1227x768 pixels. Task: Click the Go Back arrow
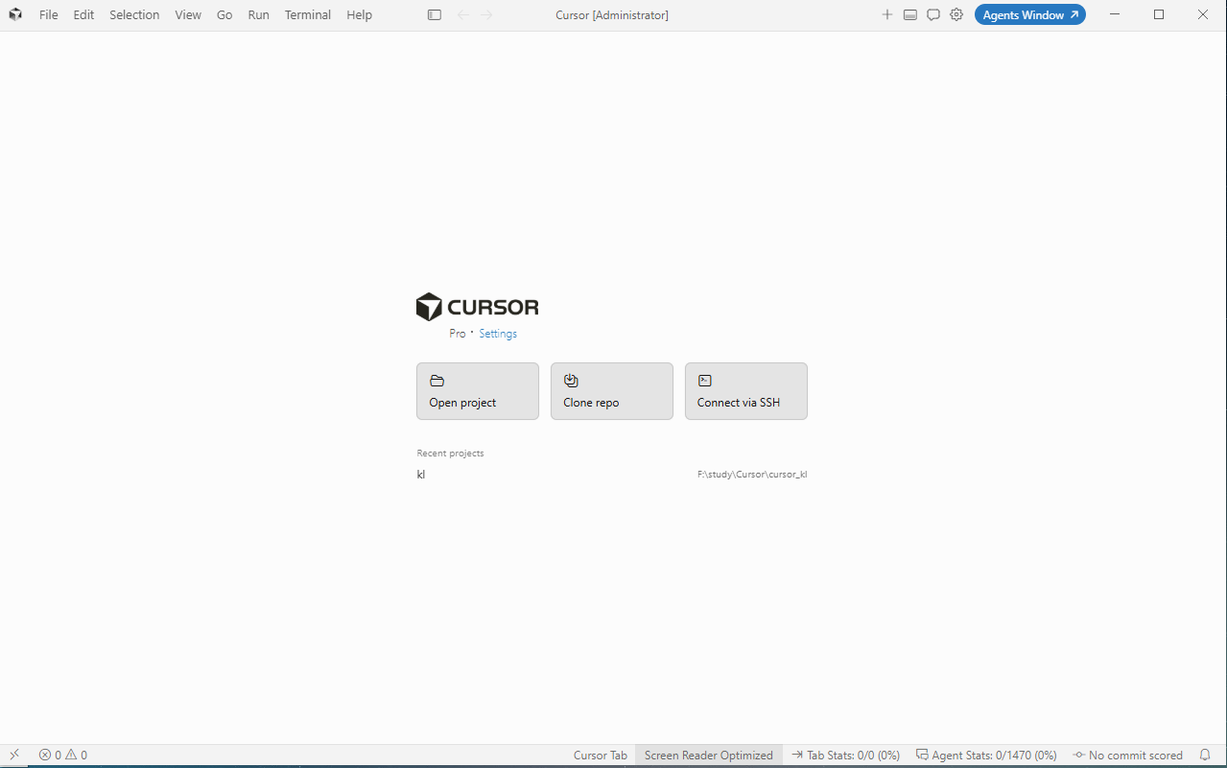pyautogui.click(x=463, y=14)
